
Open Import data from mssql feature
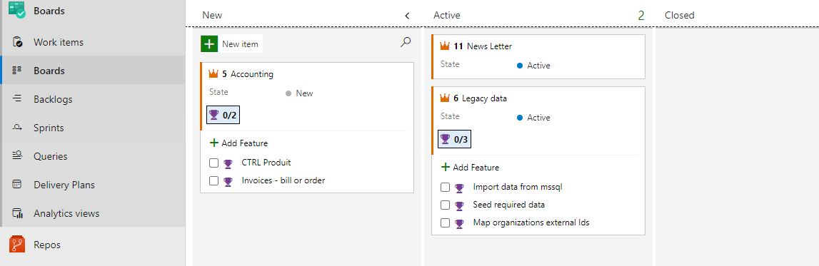pyautogui.click(x=518, y=187)
